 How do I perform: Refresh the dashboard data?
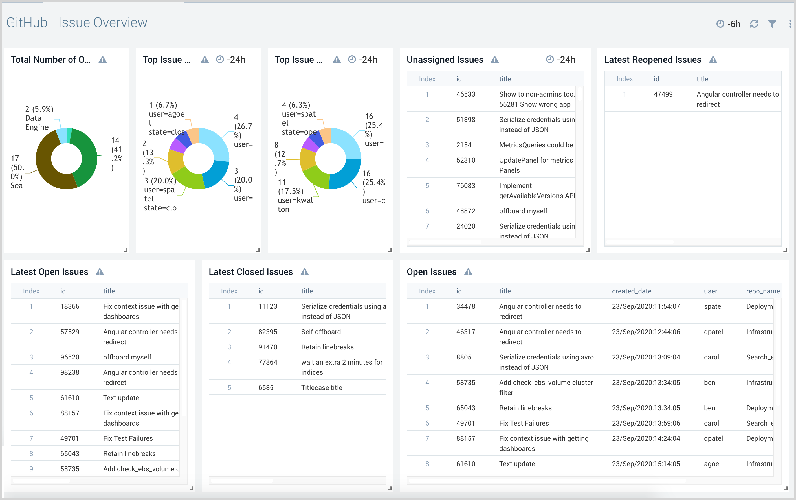click(755, 23)
